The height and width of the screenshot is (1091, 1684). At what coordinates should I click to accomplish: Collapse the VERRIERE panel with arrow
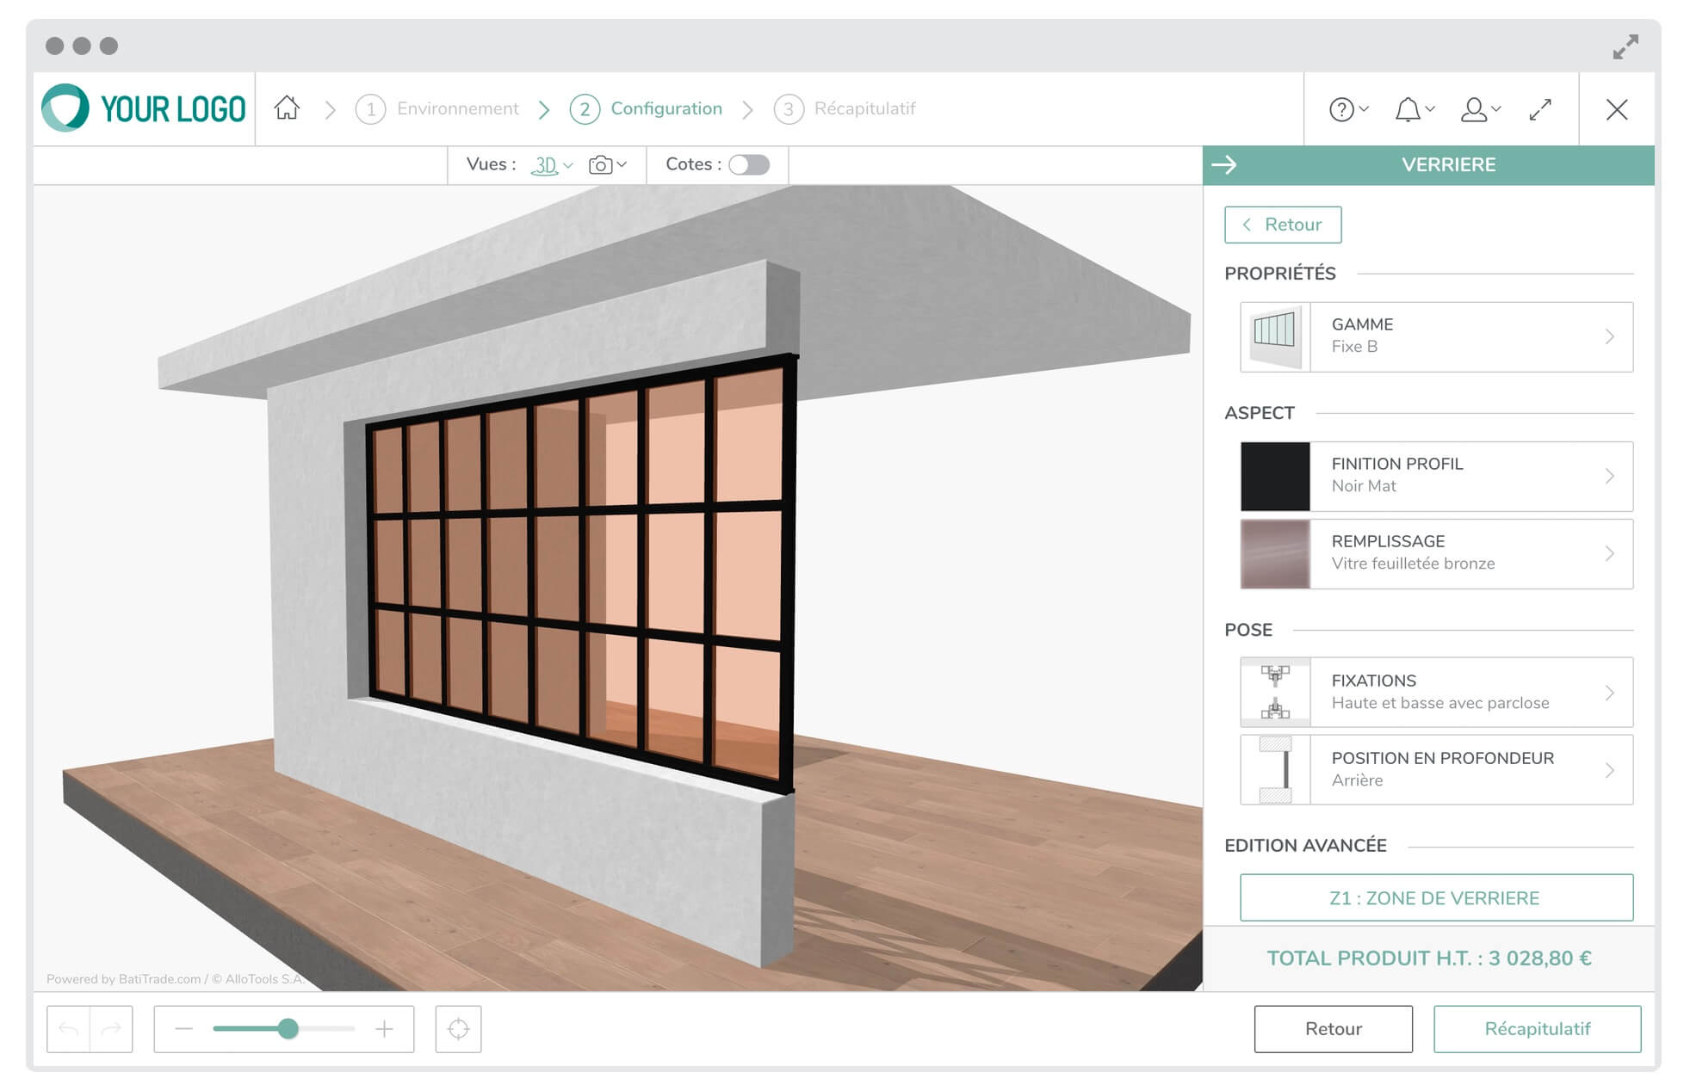click(x=1223, y=164)
